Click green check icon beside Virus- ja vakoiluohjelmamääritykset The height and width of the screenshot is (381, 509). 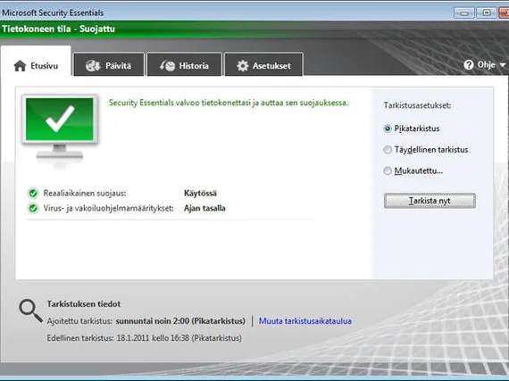pyautogui.click(x=33, y=208)
